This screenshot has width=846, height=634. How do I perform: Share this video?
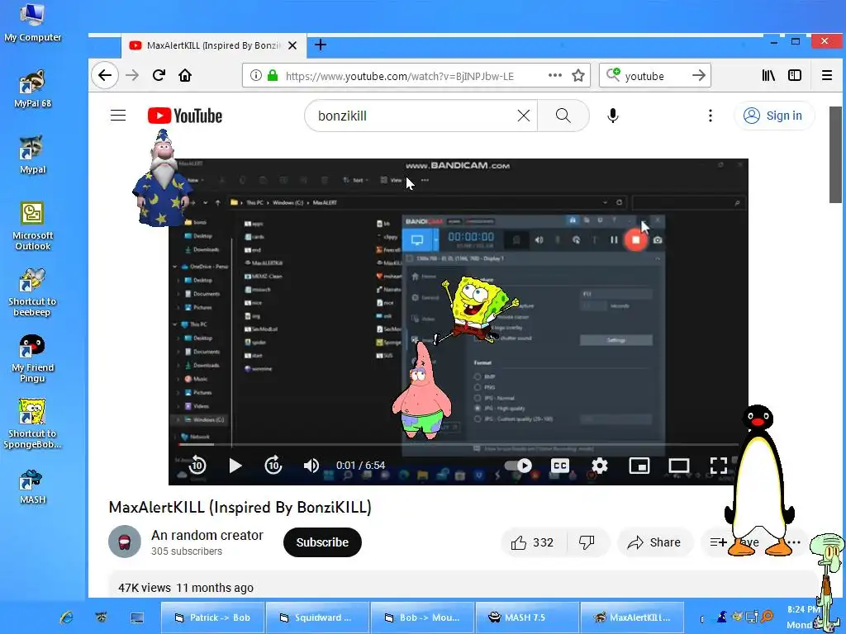coord(654,542)
